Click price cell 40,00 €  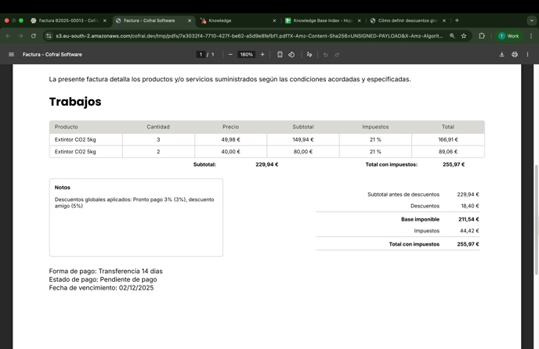tap(230, 152)
